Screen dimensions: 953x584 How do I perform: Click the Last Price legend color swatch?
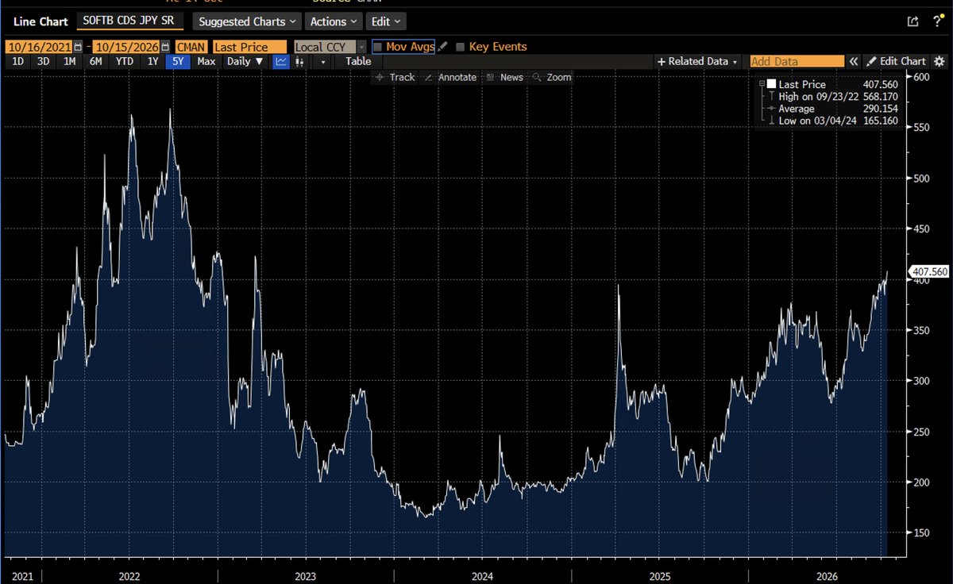point(772,84)
